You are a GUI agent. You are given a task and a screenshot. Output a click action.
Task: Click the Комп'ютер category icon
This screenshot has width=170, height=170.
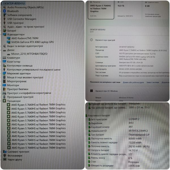(x=5, y=62)
